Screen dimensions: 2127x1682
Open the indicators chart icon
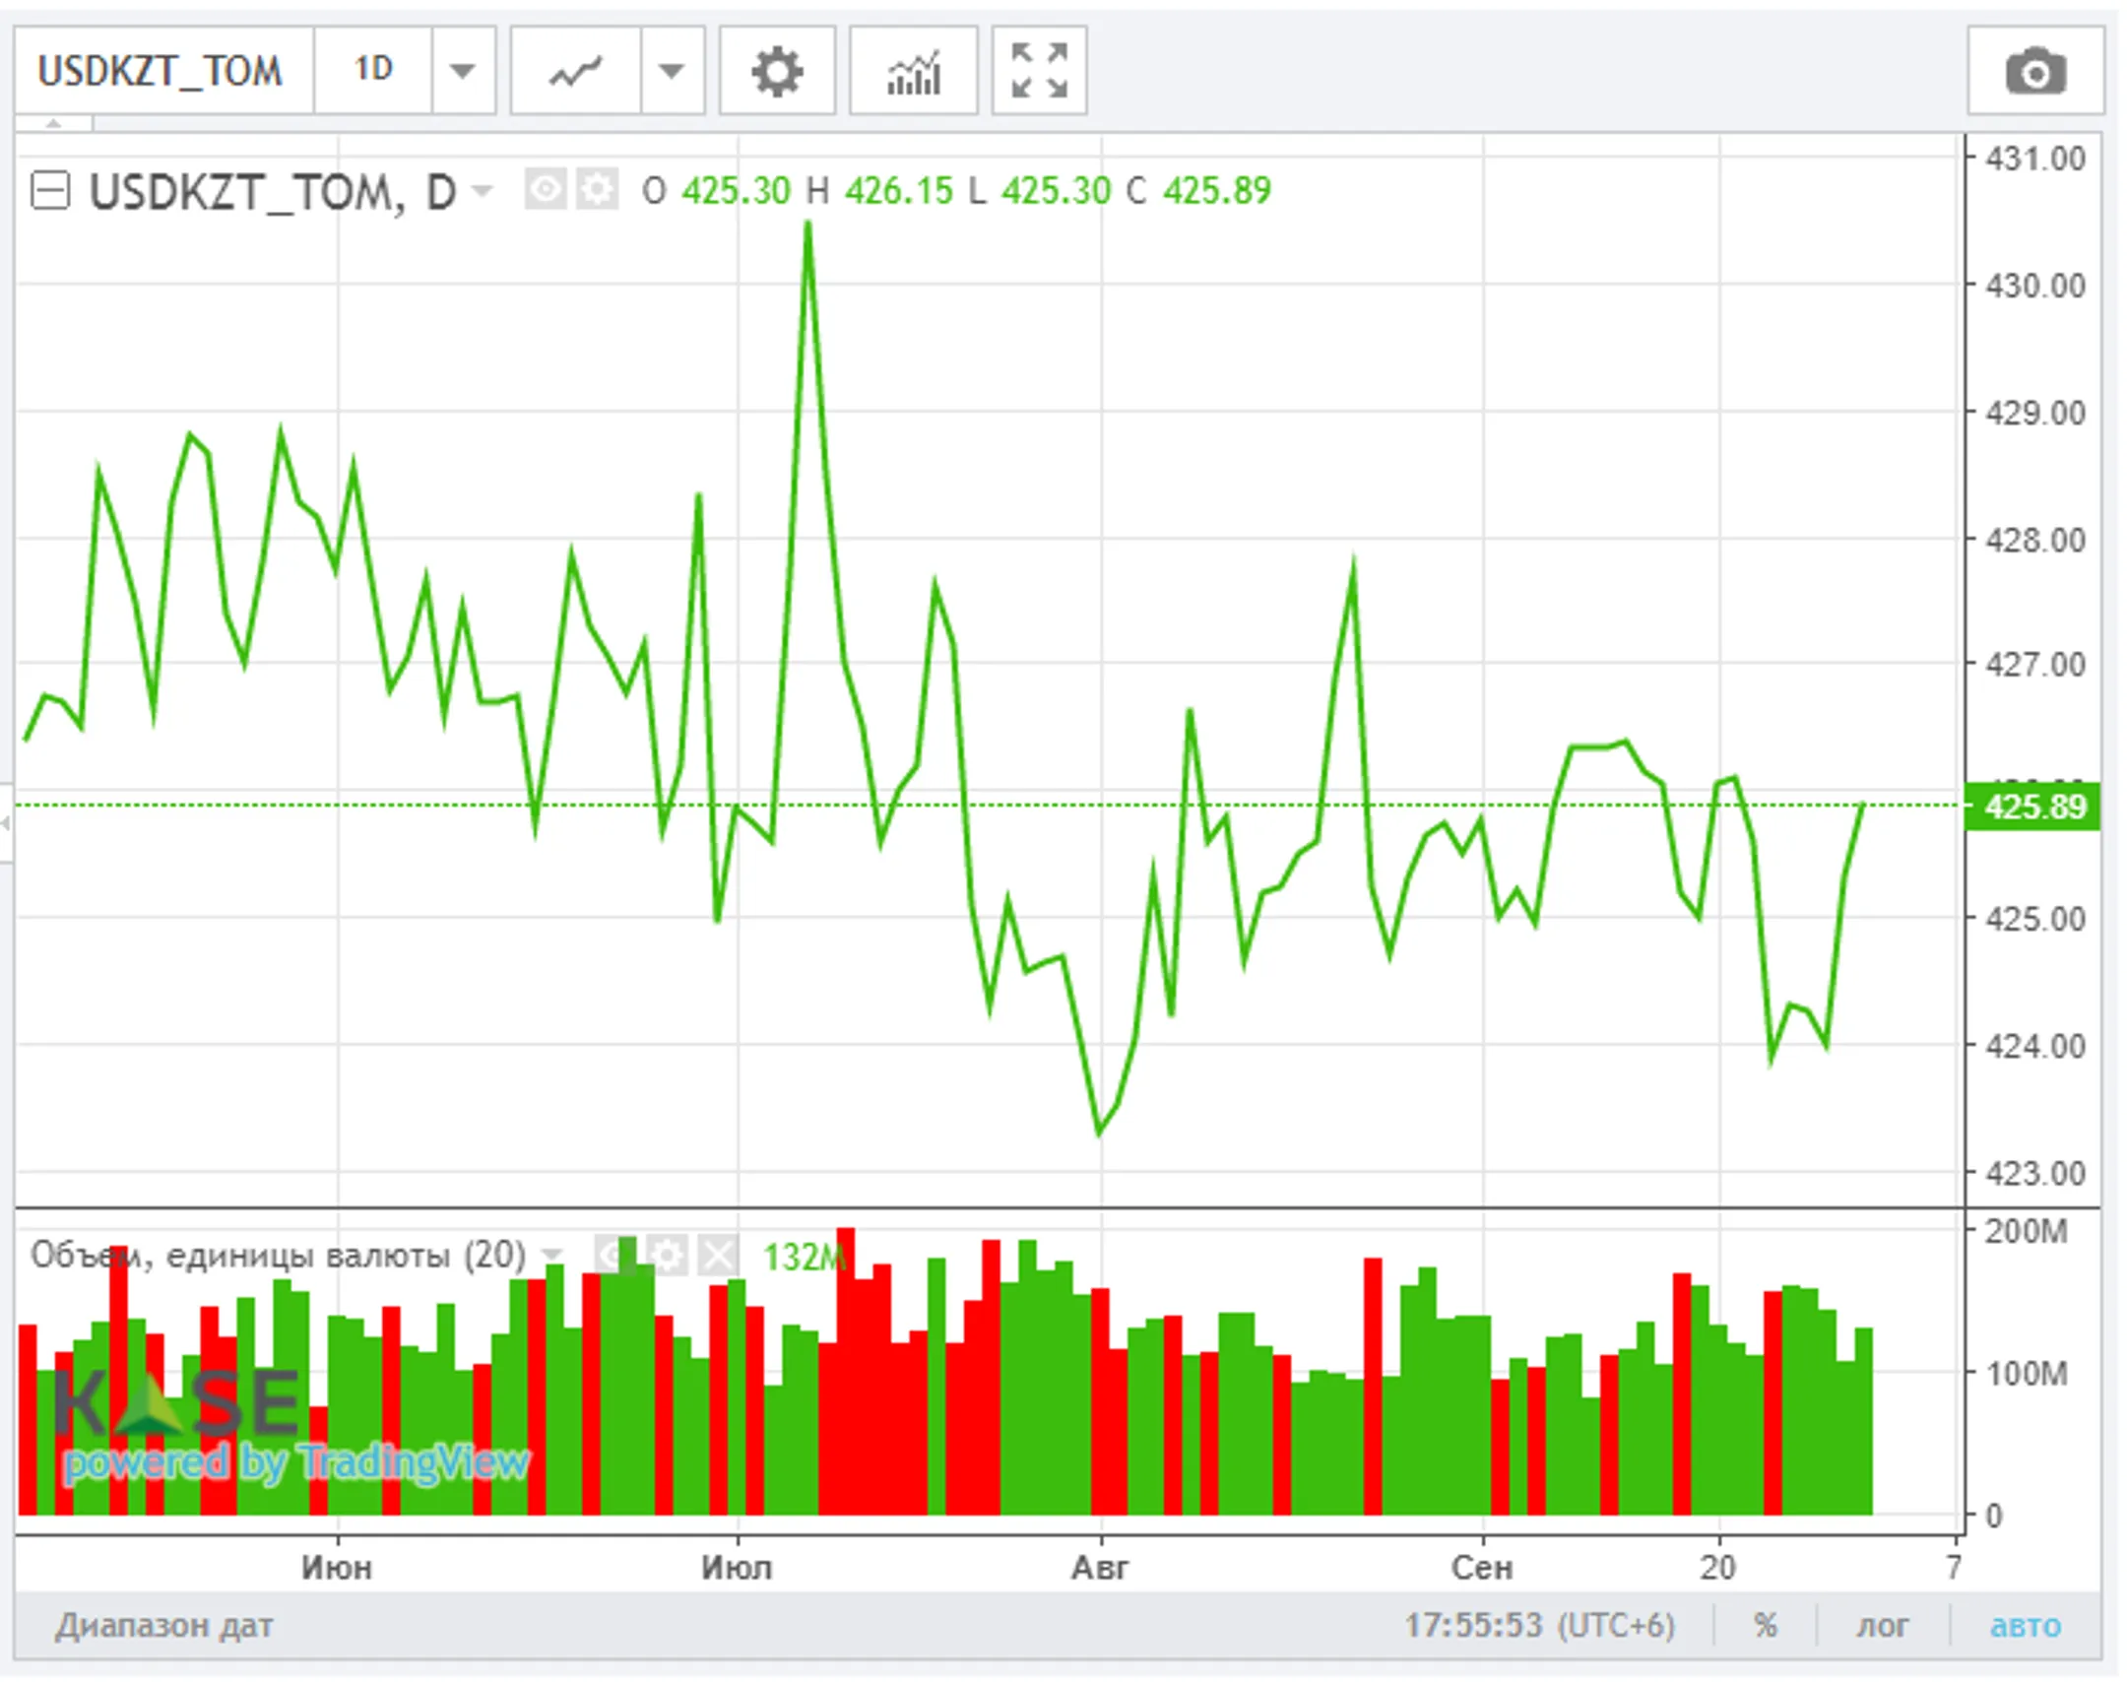click(x=913, y=71)
